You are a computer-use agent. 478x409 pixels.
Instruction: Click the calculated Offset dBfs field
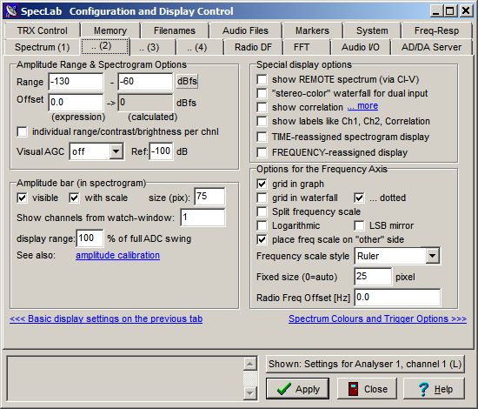tap(145, 103)
